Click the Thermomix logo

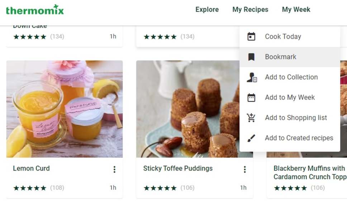pyautogui.click(x=35, y=10)
